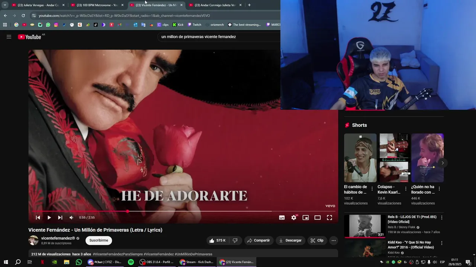The height and width of the screenshot is (267, 476).
Task: Create a clip with the Clip button
Action: coord(317,241)
